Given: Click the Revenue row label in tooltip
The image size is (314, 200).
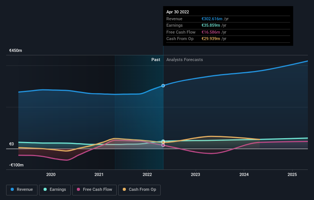Looking at the screenshot, I should (174, 19).
